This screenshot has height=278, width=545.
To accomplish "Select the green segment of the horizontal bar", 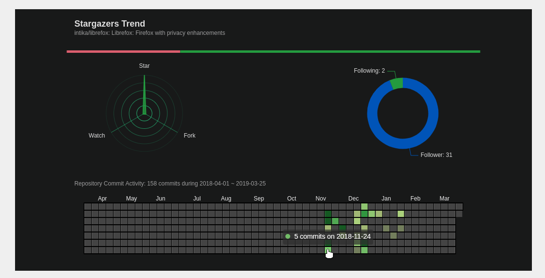I will 330,51.
